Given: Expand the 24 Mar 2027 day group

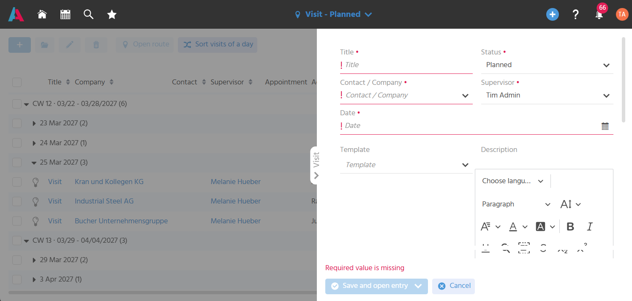Looking at the screenshot, I should pyautogui.click(x=34, y=143).
